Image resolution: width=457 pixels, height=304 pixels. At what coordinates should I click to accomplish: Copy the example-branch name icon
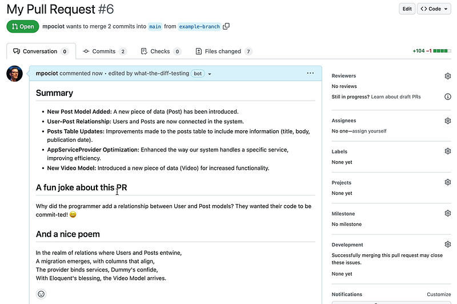(x=226, y=26)
